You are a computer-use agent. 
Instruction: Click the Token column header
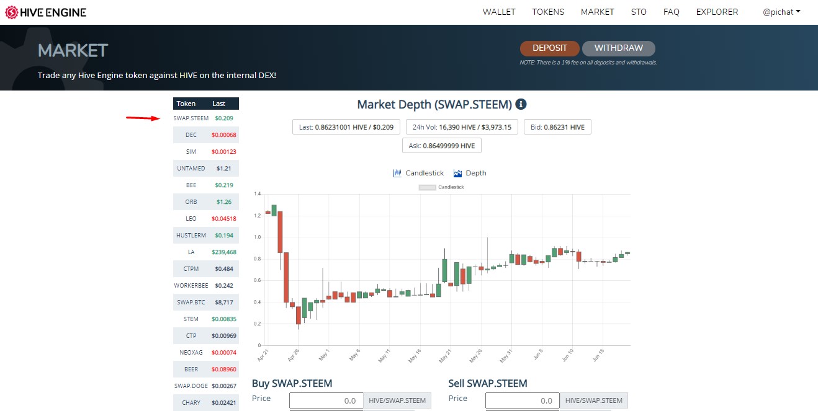tap(186, 104)
